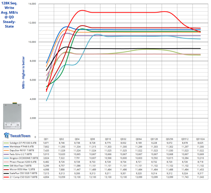
Task: Click Kingston QD1 value 3,824
Action: pyautogui.click(x=46, y=158)
